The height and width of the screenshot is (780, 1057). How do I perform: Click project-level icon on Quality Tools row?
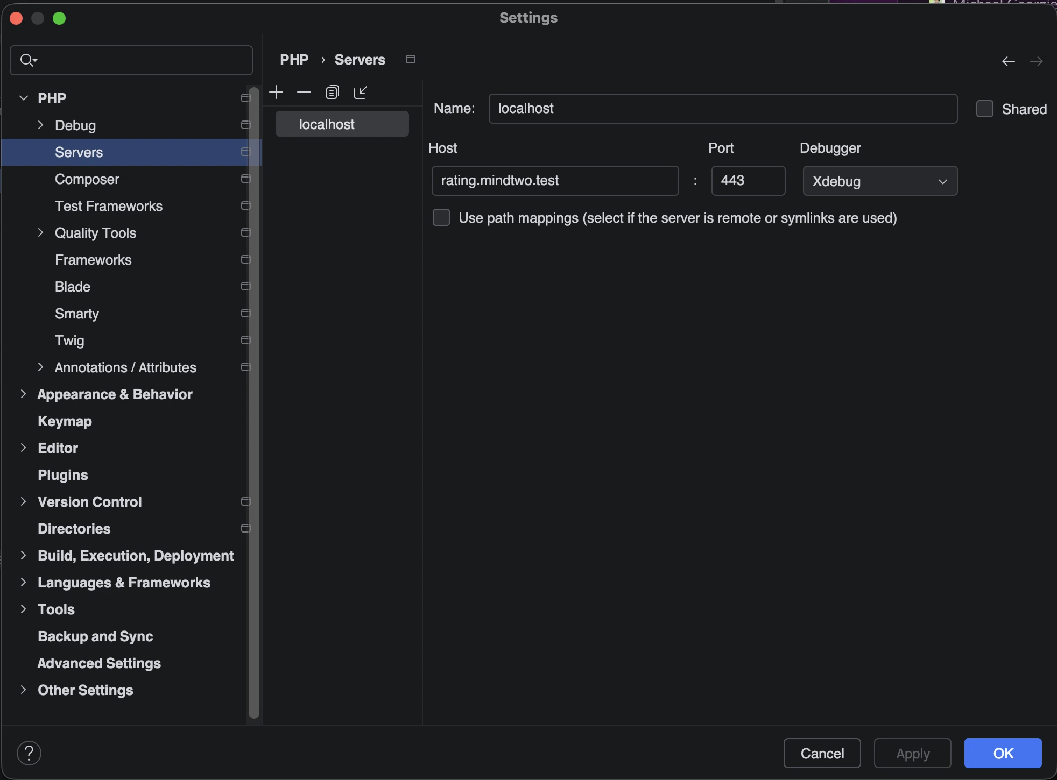point(245,232)
